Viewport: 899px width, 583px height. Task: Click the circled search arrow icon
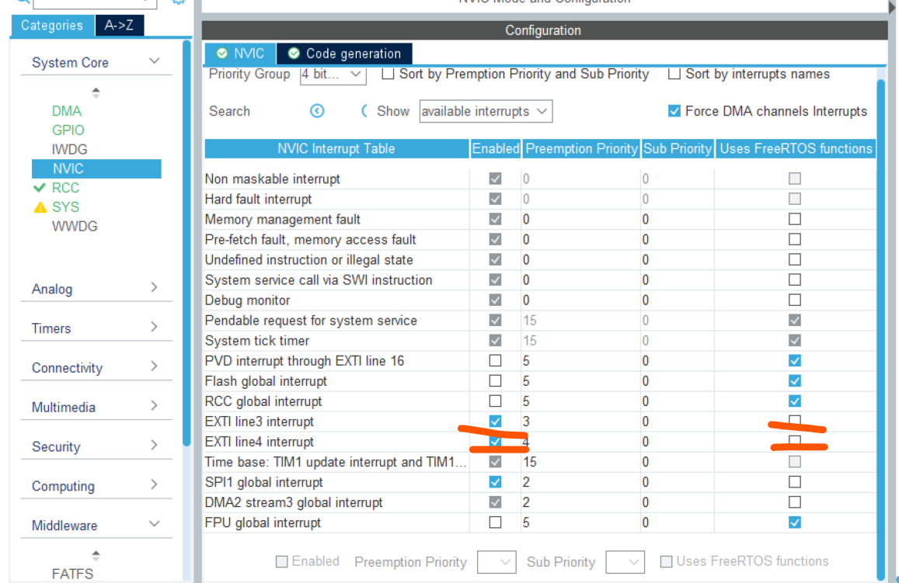(x=317, y=111)
